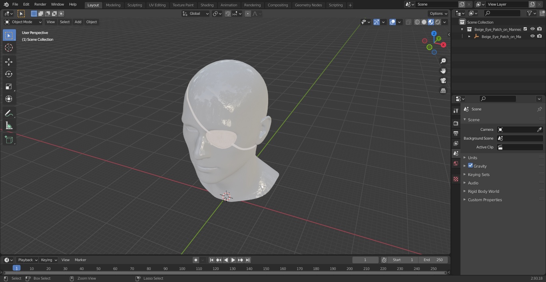The image size is (546, 282).
Task: Switch to rendered viewport shading
Action: [438, 22]
